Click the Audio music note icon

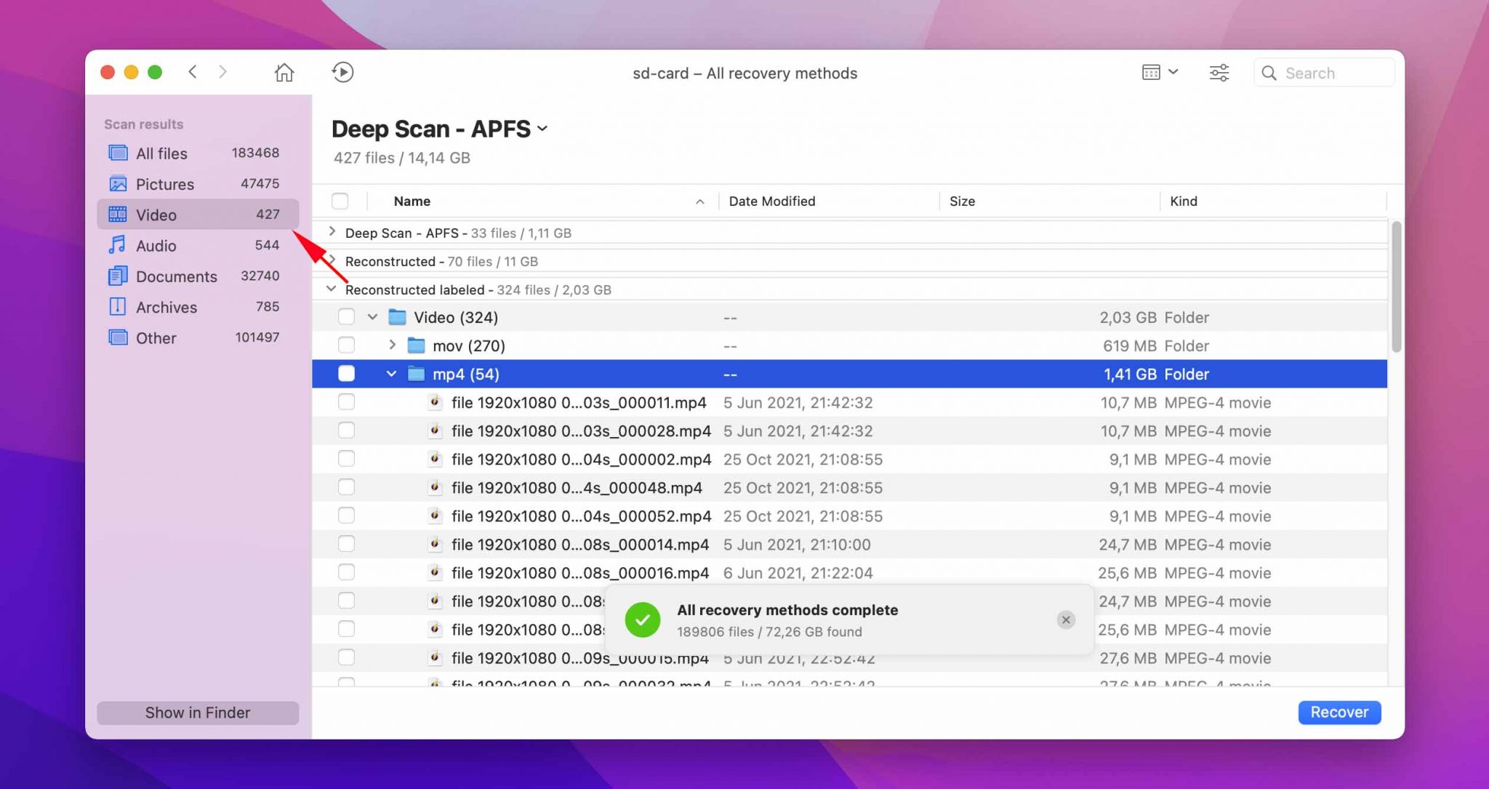[x=117, y=245]
